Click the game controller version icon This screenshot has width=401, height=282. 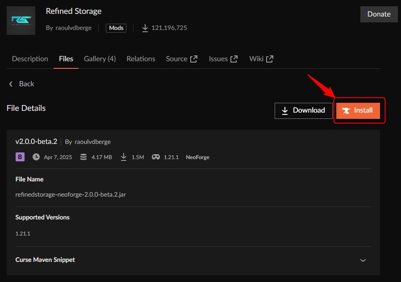click(156, 157)
